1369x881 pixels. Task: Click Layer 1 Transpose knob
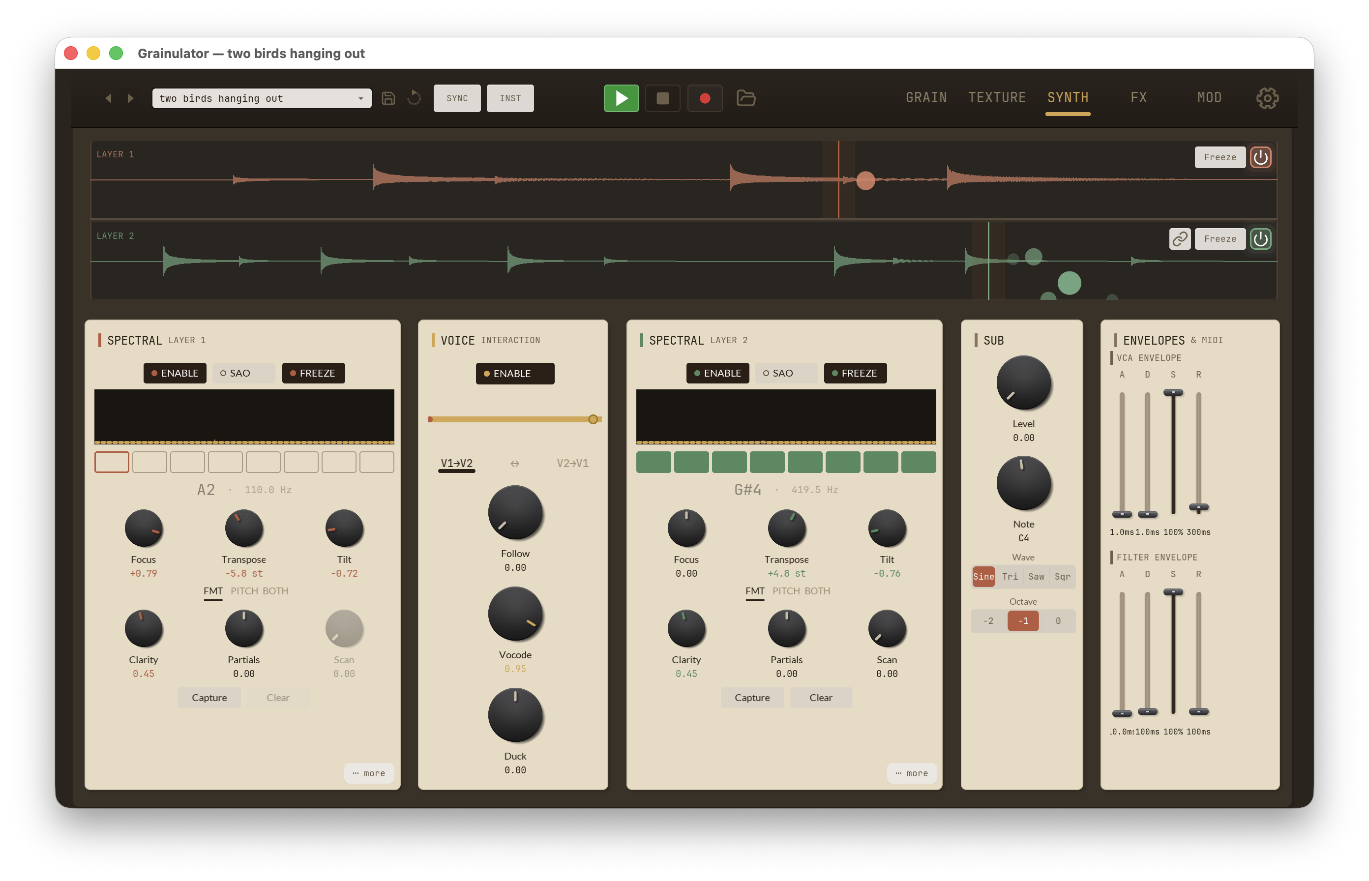coord(244,529)
